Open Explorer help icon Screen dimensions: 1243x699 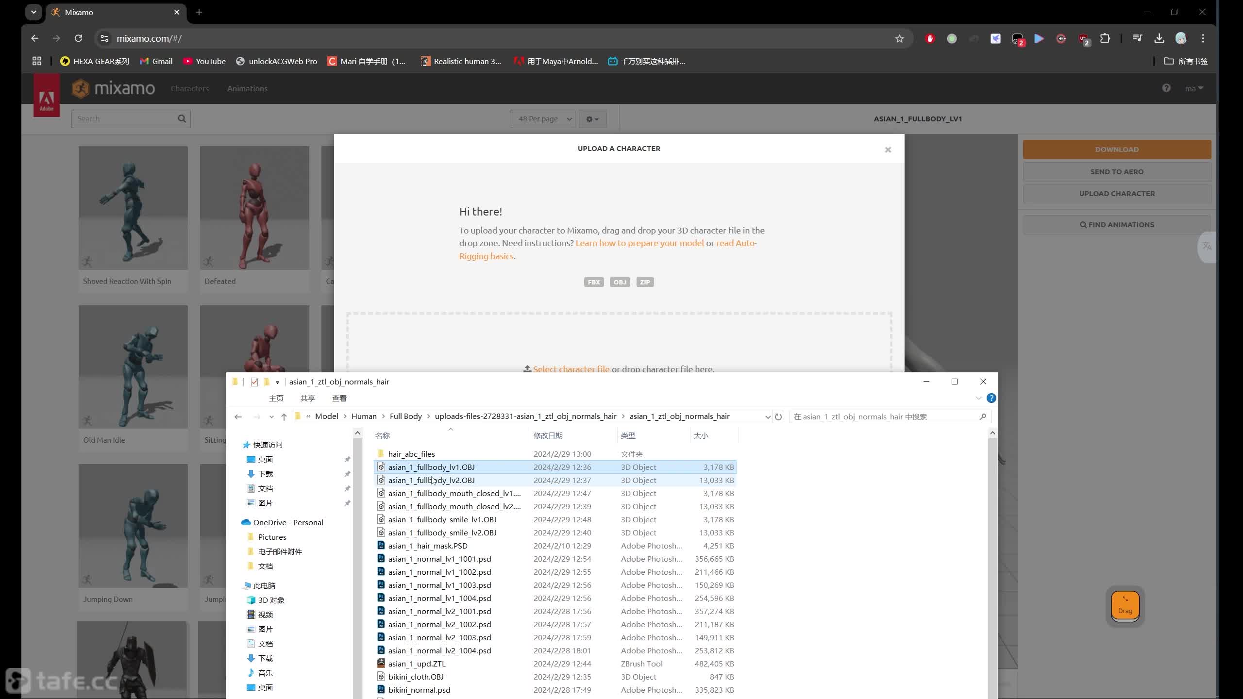pos(991,398)
